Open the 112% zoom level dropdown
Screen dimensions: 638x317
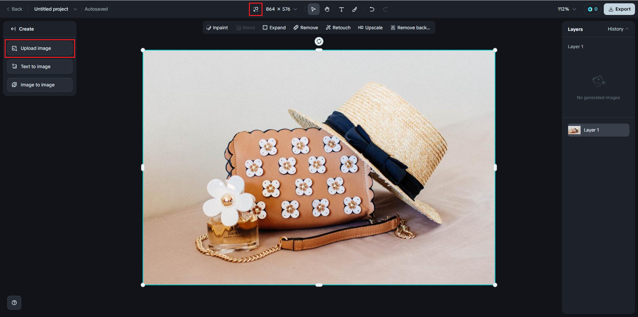pos(567,9)
